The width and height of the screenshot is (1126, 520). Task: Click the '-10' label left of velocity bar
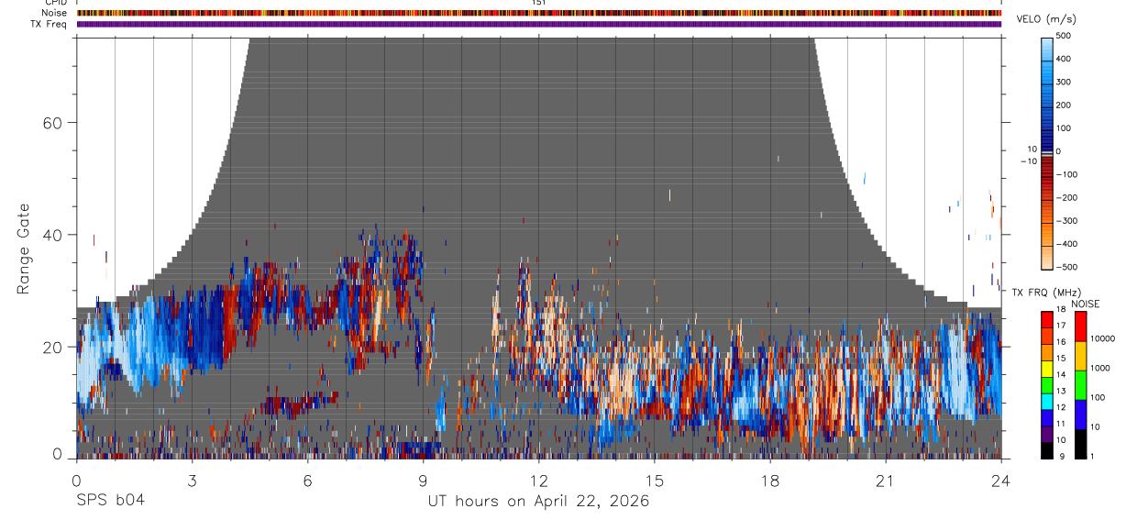tap(1029, 160)
